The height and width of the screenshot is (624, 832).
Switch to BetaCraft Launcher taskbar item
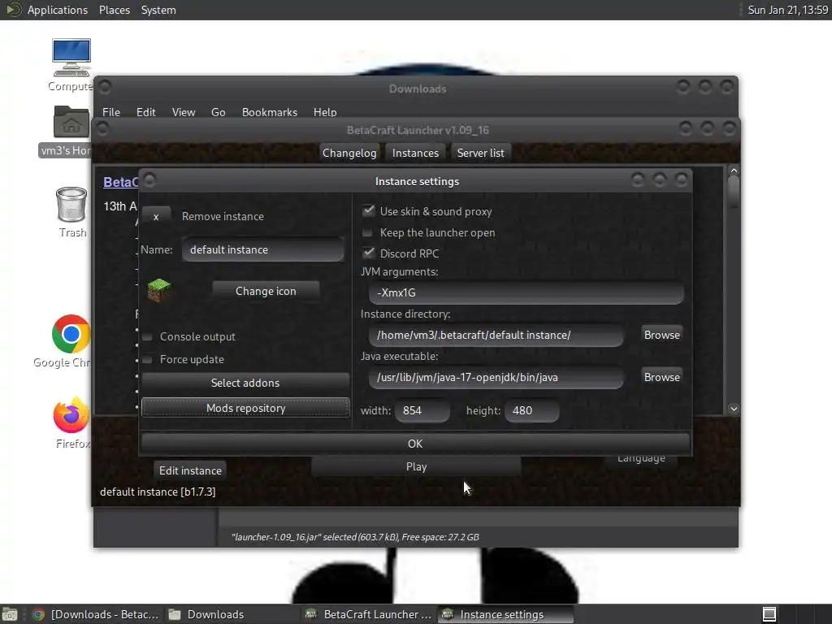(368, 614)
